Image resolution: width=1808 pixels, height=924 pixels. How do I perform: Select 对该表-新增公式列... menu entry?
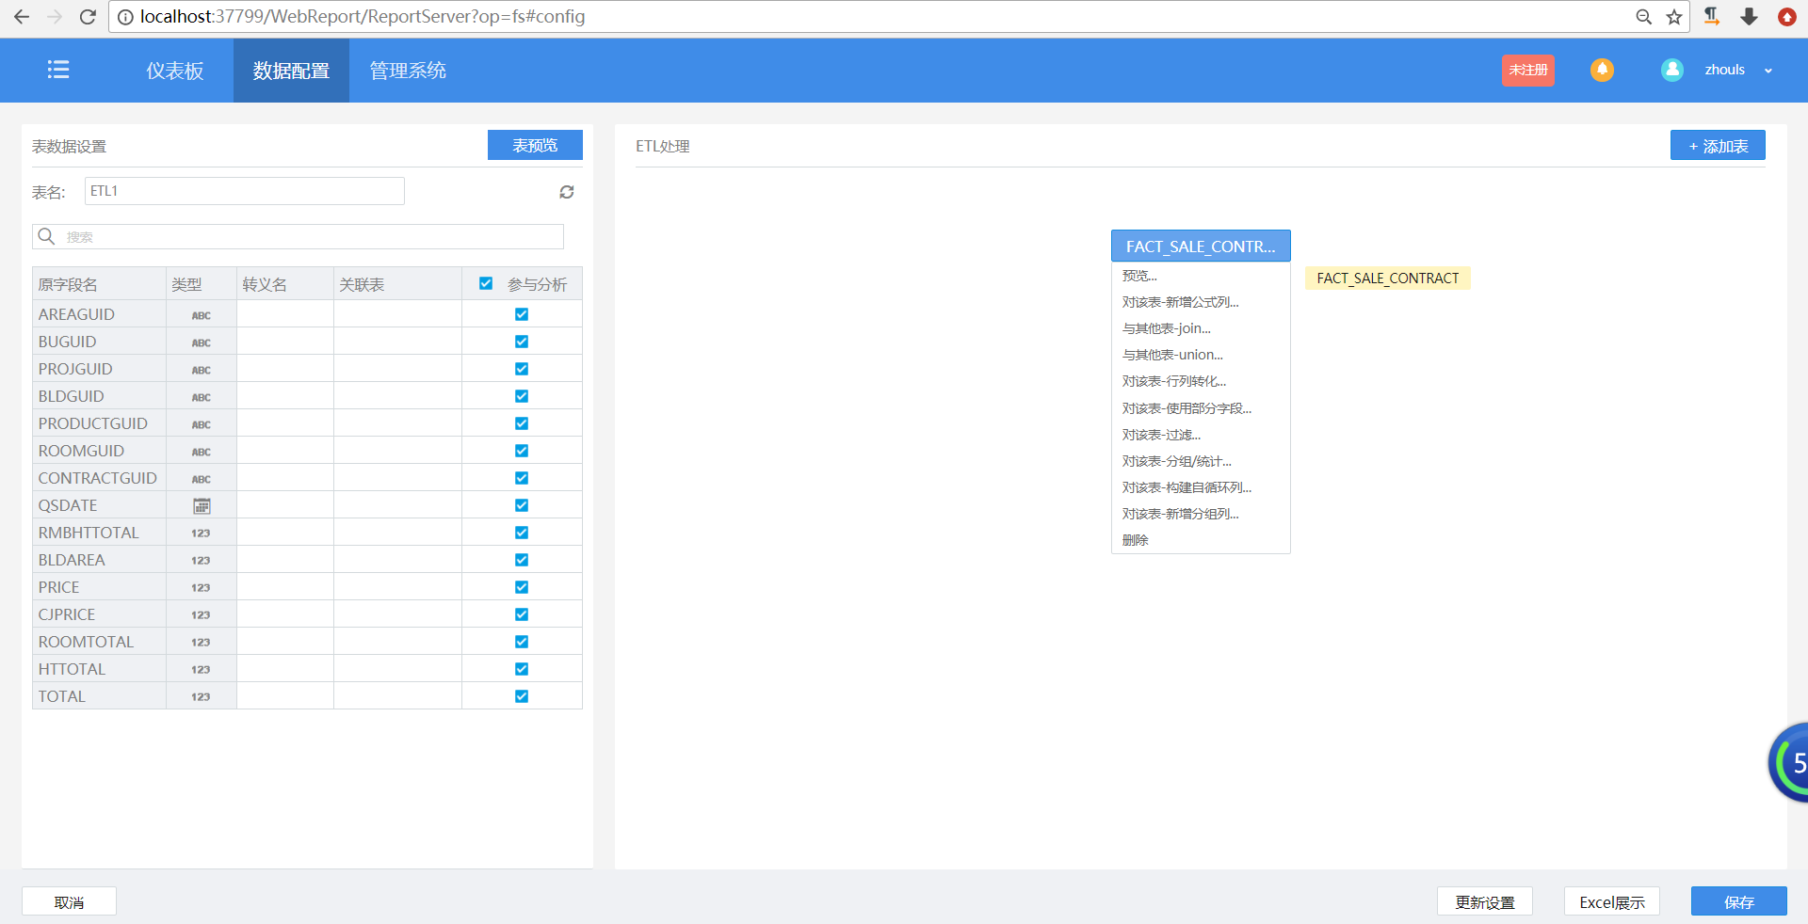point(1201,302)
